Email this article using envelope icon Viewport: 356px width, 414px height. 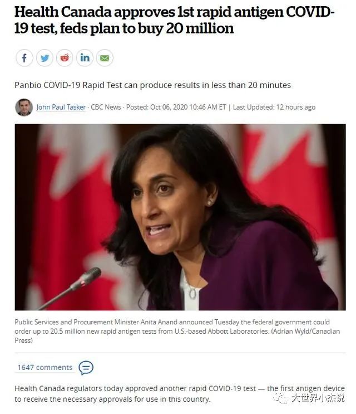pos(105,58)
